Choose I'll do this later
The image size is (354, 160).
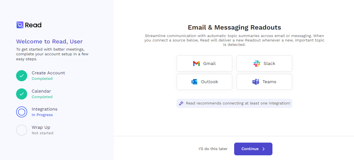coord(213,149)
